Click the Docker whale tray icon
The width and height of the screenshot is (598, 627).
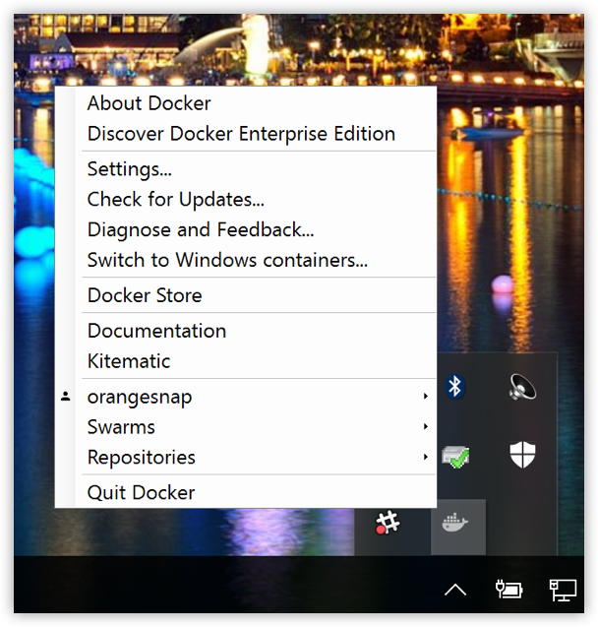(456, 525)
